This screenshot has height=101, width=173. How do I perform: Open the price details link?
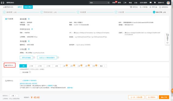click(x=144, y=7)
